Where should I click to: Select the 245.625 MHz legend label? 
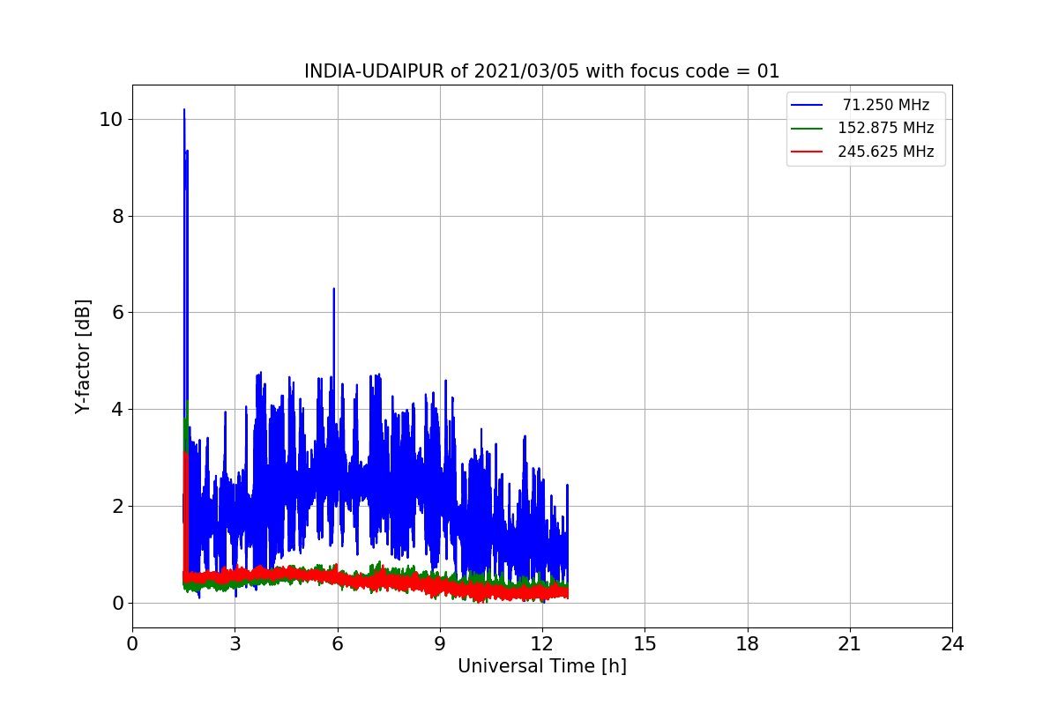click(x=885, y=152)
